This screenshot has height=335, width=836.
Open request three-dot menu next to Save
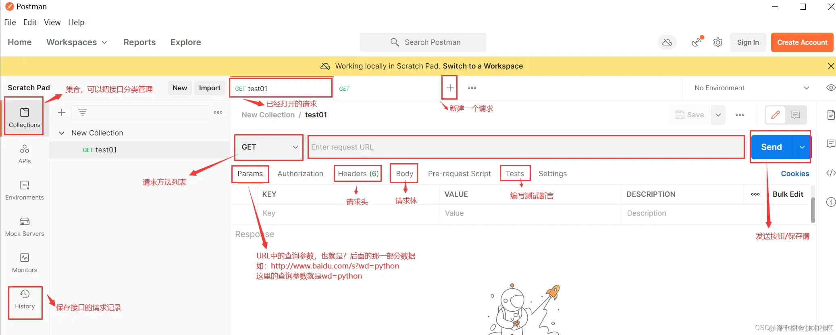pos(740,115)
